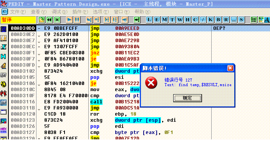Open Executable modules via E button

click(x=157, y=20)
